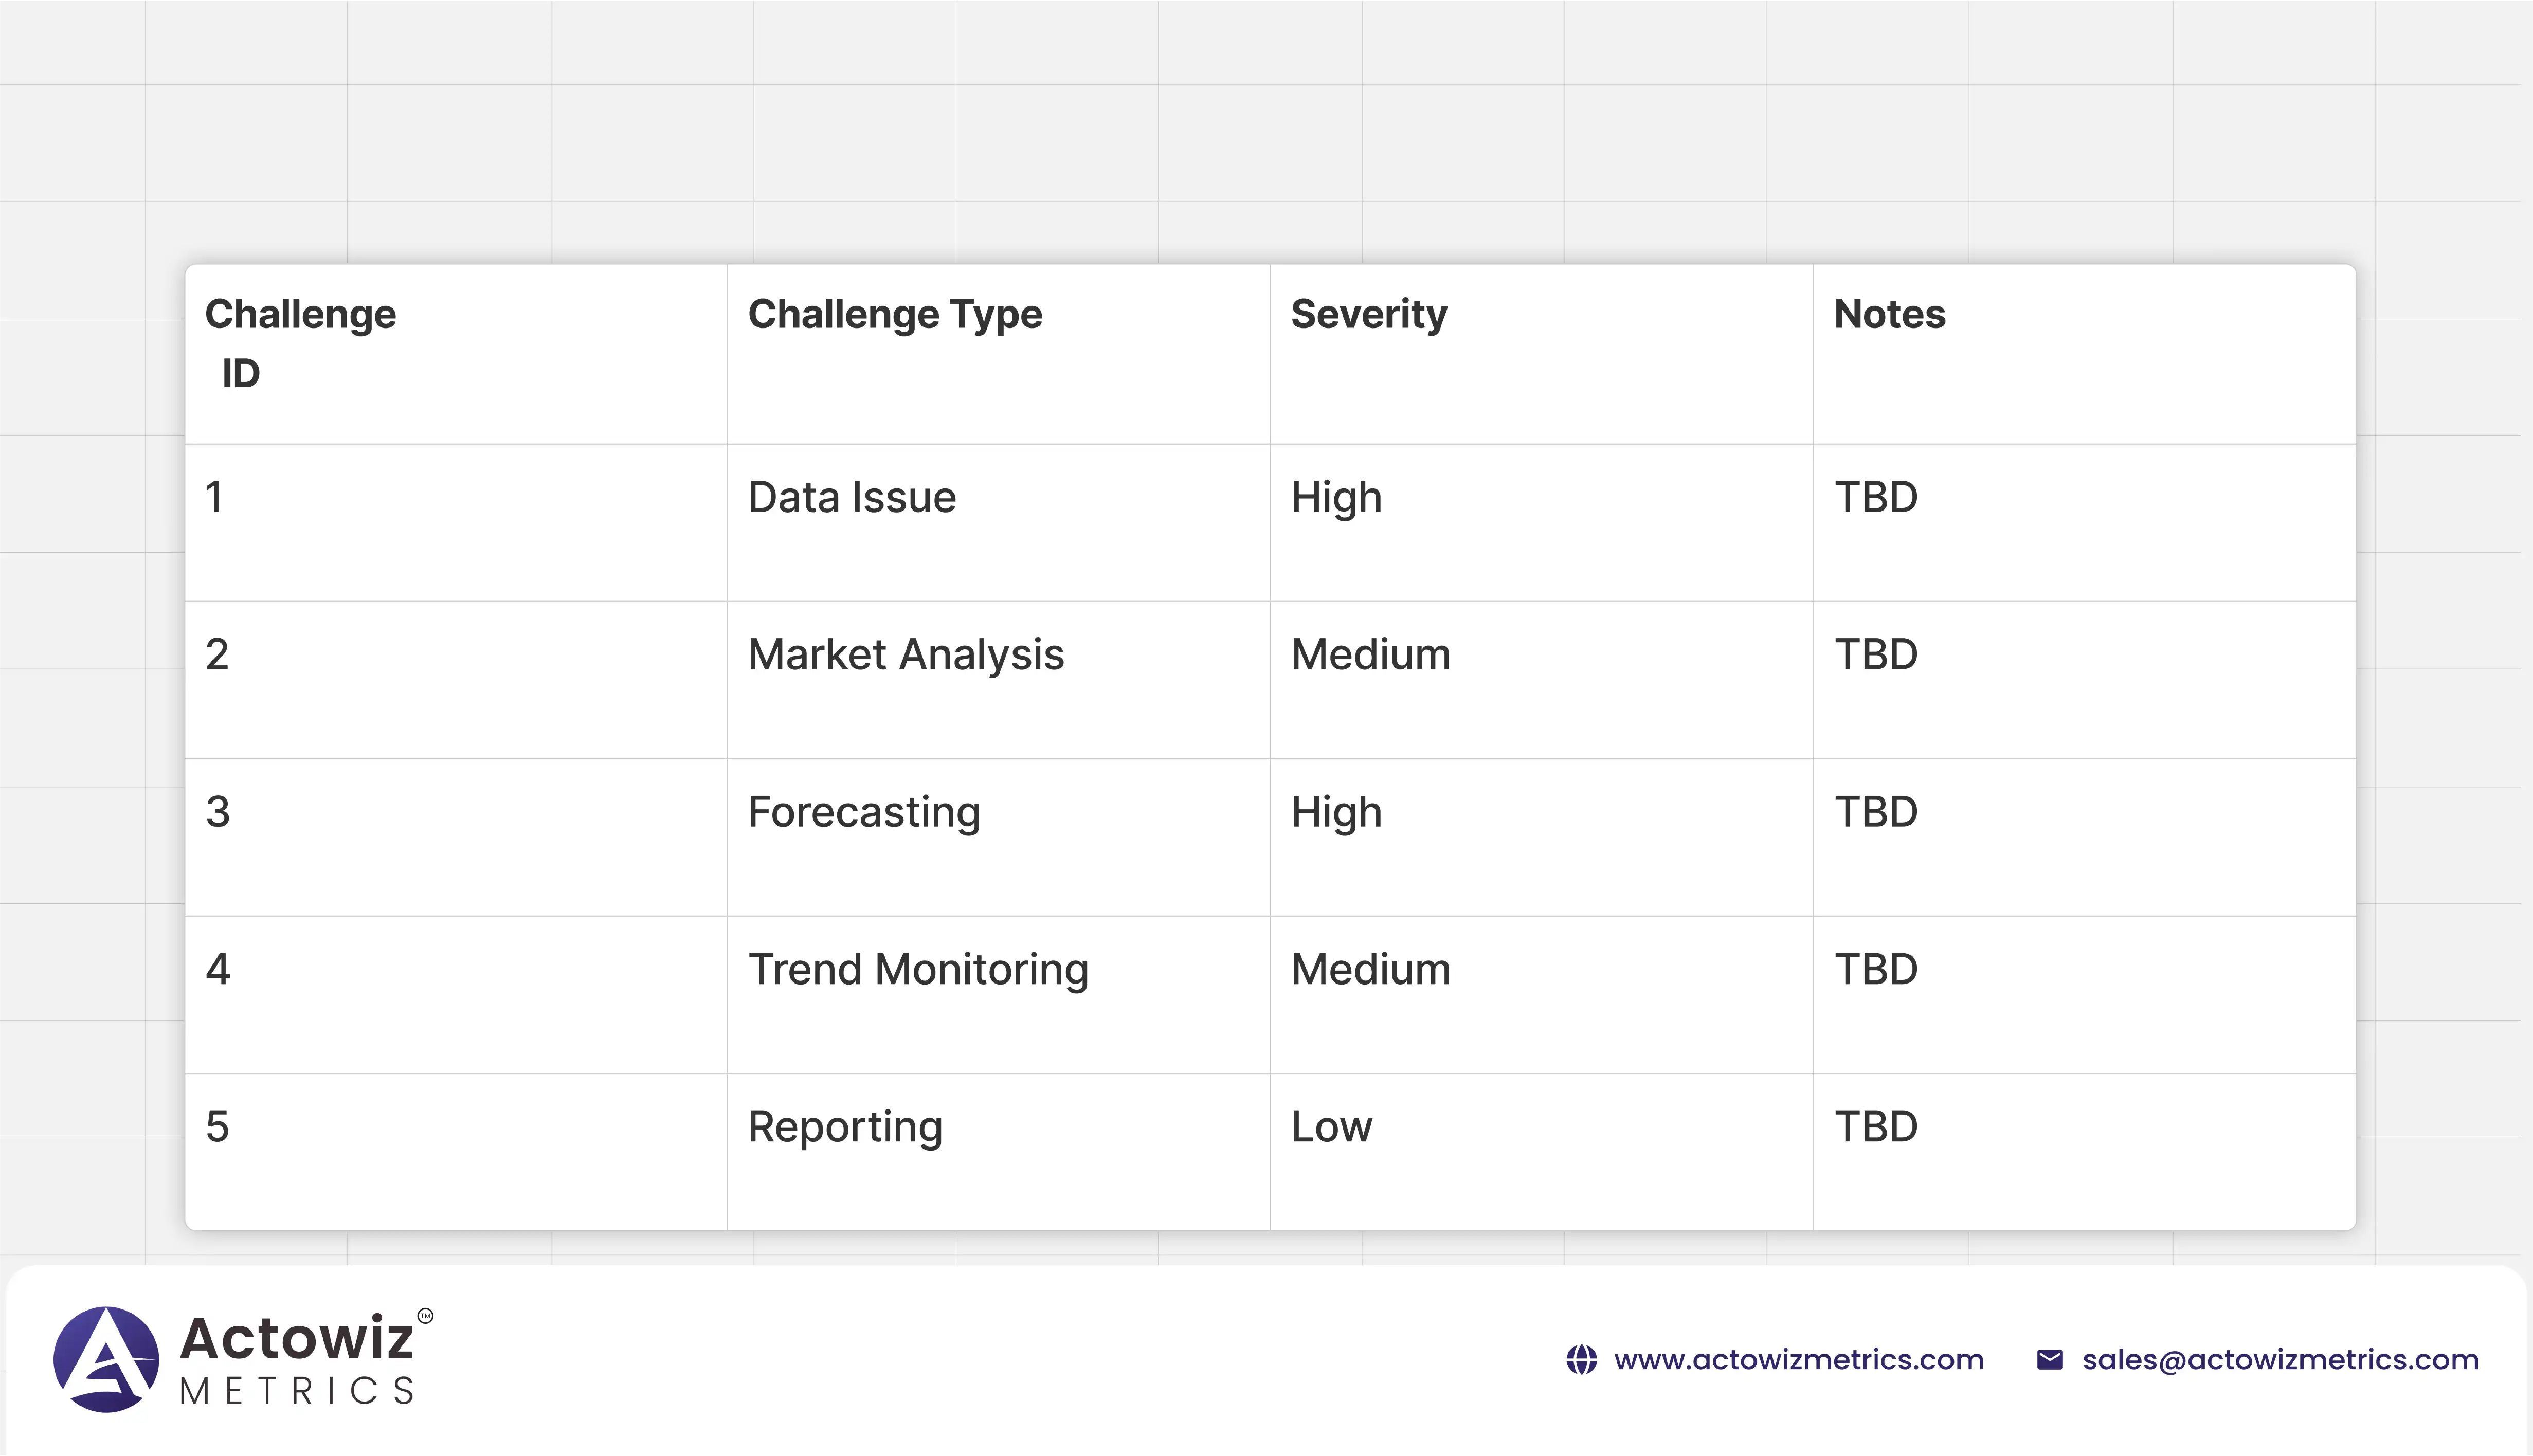This screenshot has height=1456, width=2533.
Task: Open the www.actowizmetrics.com link
Action: click(1798, 1360)
